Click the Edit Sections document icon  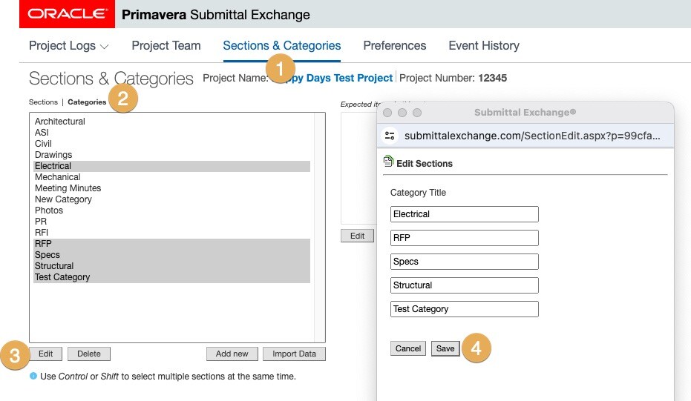(388, 162)
